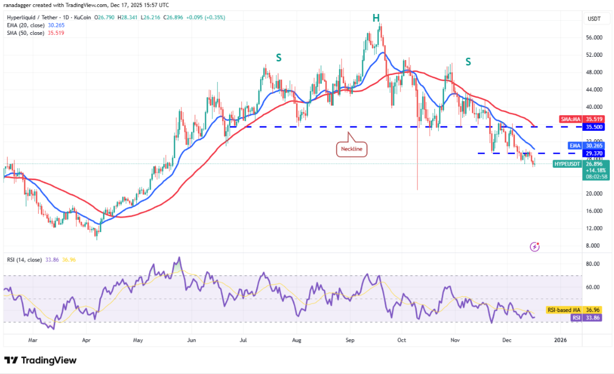This screenshot has height=374, width=614.
Task: Click the purple lightning bolt event icon
Action: [534, 246]
